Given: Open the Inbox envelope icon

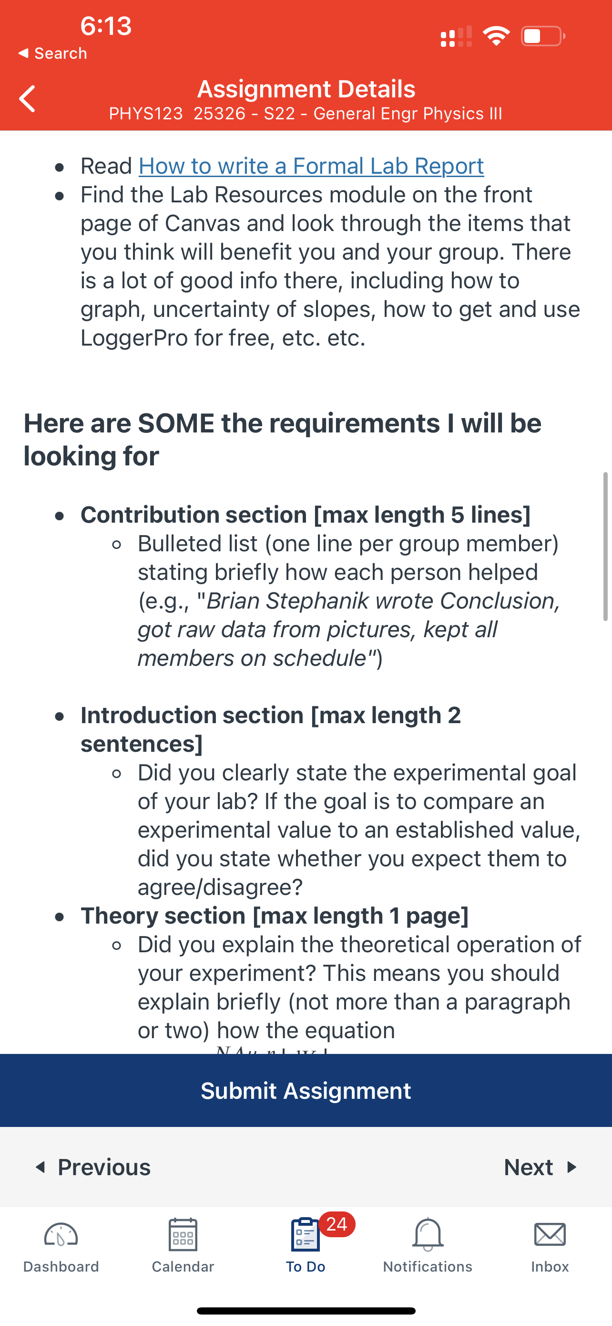Looking at the screenshot, I should pos(550,1234).
